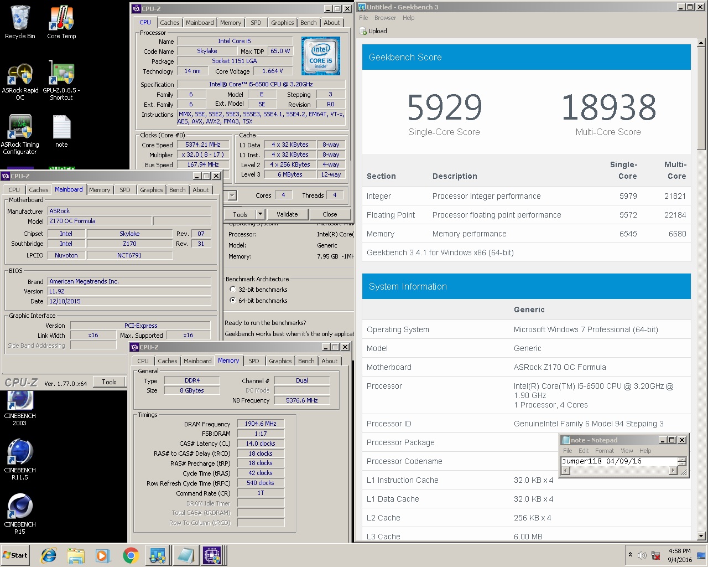The width and height of the screenshot is (708, 567).
Task: Click the Windows Start button
Action: [15, 555]
